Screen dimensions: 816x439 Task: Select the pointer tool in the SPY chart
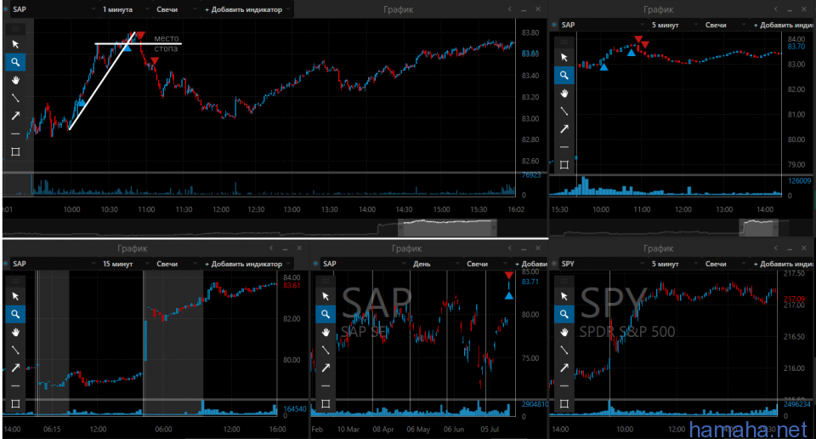tap(564, 296)
